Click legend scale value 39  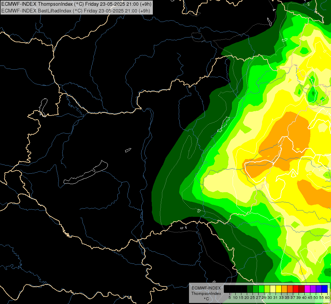pos(299,298)
